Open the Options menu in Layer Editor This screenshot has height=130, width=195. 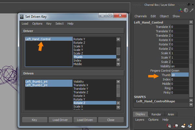[x=153, y=120]
